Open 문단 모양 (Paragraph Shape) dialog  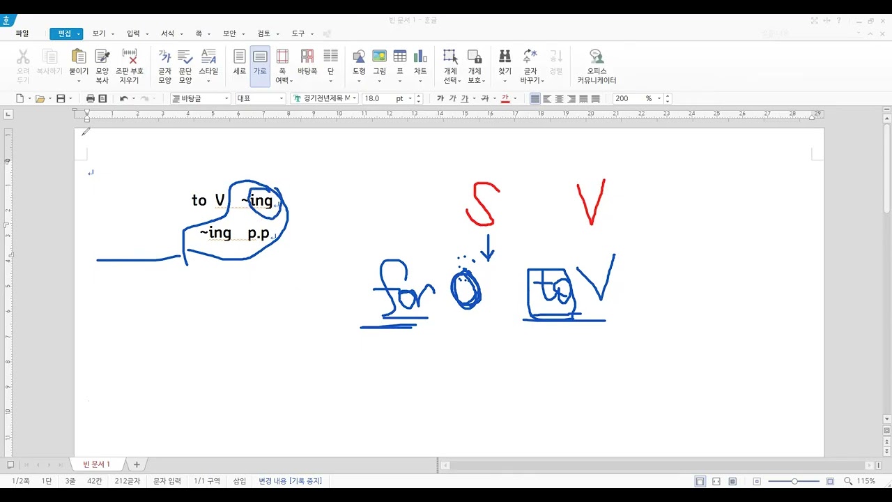(x=185, y=66)
